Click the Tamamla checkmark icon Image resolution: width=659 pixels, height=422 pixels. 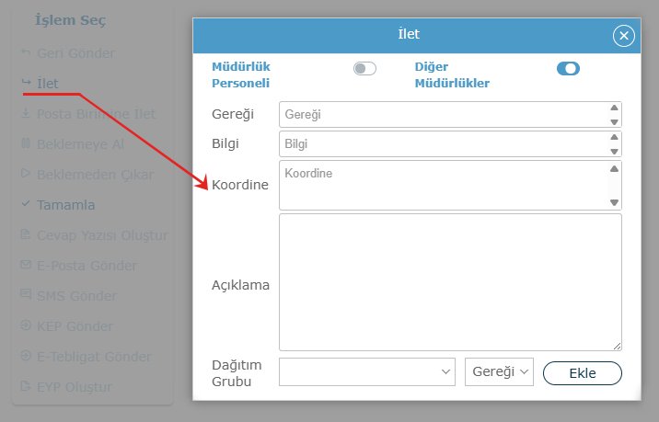pos(26,205)
